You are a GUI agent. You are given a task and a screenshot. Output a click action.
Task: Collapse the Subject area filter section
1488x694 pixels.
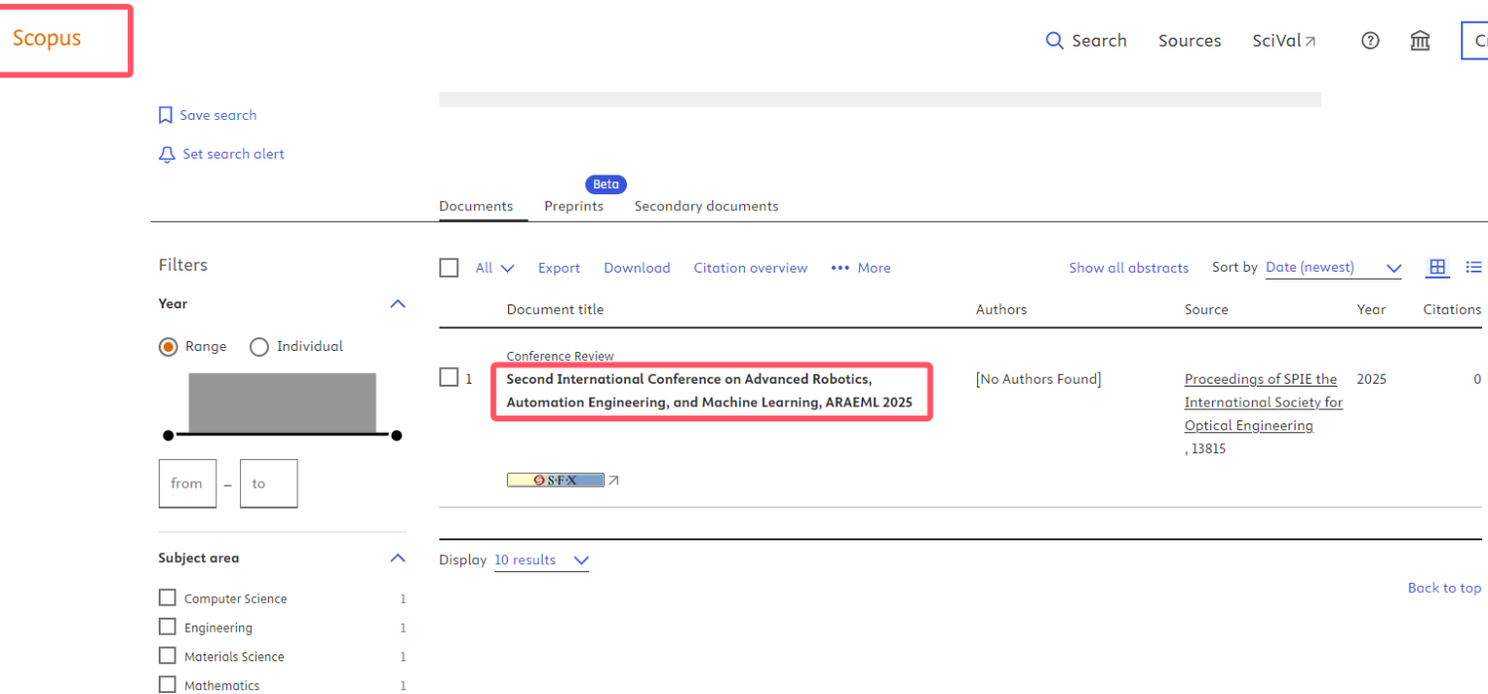click(x=398, y=558)
